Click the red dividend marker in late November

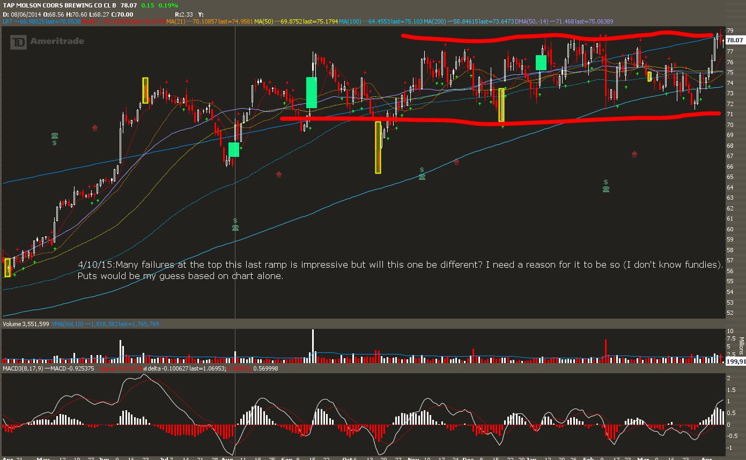pyautogui.click(x=457, y=161)
